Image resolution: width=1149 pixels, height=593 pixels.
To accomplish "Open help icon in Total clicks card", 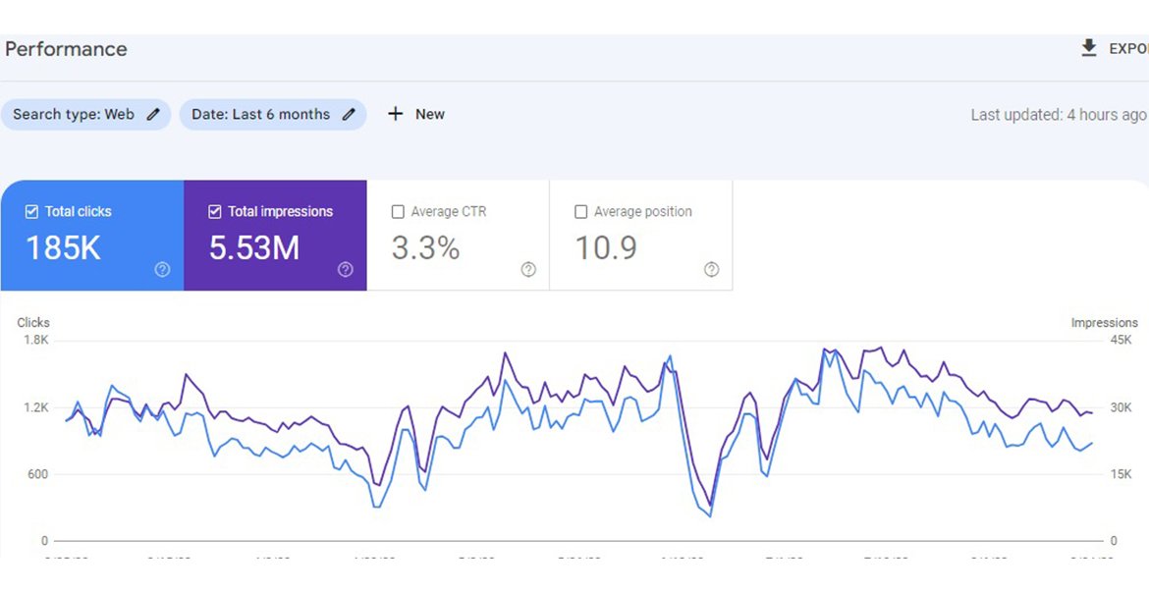I will (162, 270).
